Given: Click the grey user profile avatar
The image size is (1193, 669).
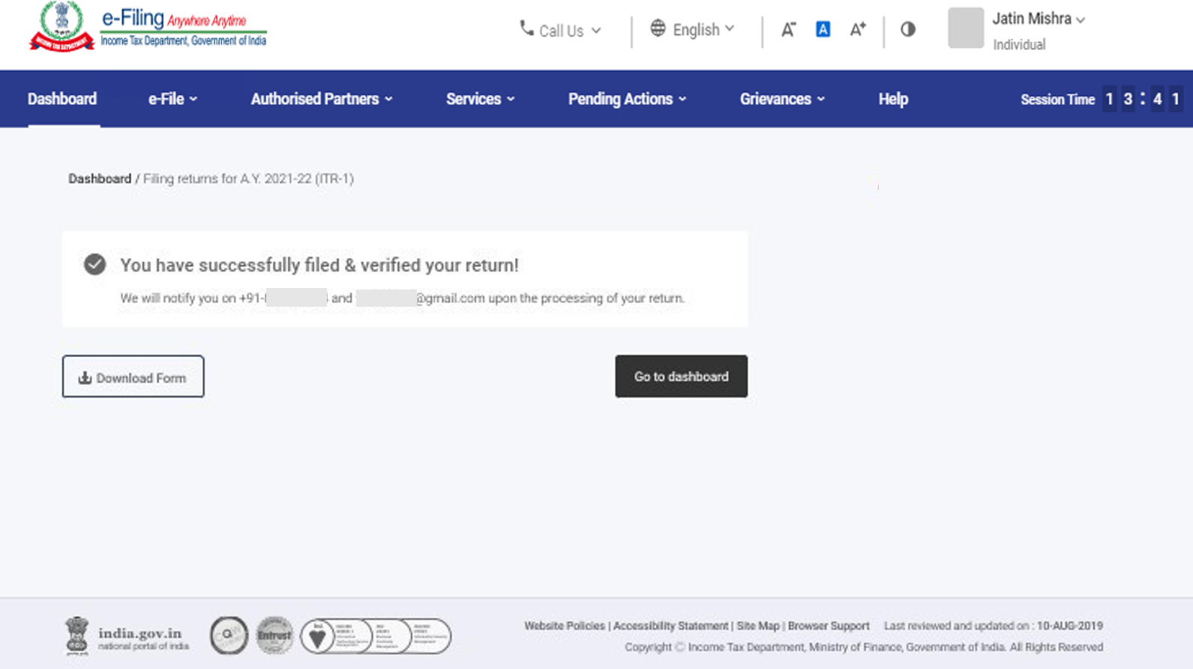Looking at the screenshot, I should (x=966, y=28).
